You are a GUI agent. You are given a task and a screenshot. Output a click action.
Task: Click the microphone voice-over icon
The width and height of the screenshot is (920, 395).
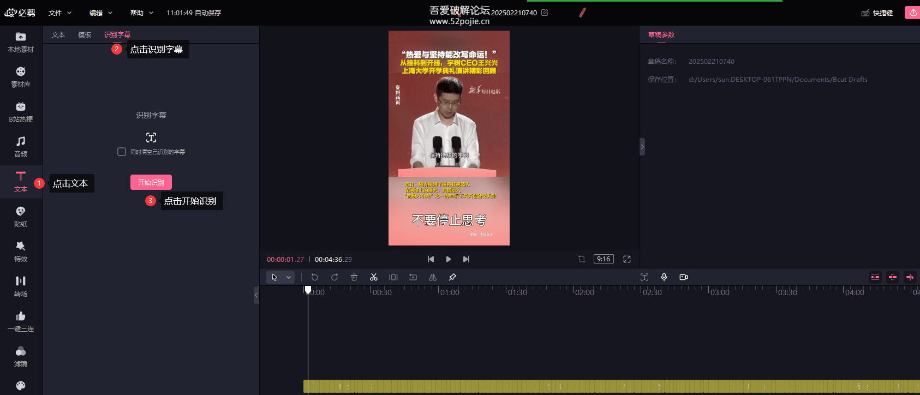(x=664, y=277)
